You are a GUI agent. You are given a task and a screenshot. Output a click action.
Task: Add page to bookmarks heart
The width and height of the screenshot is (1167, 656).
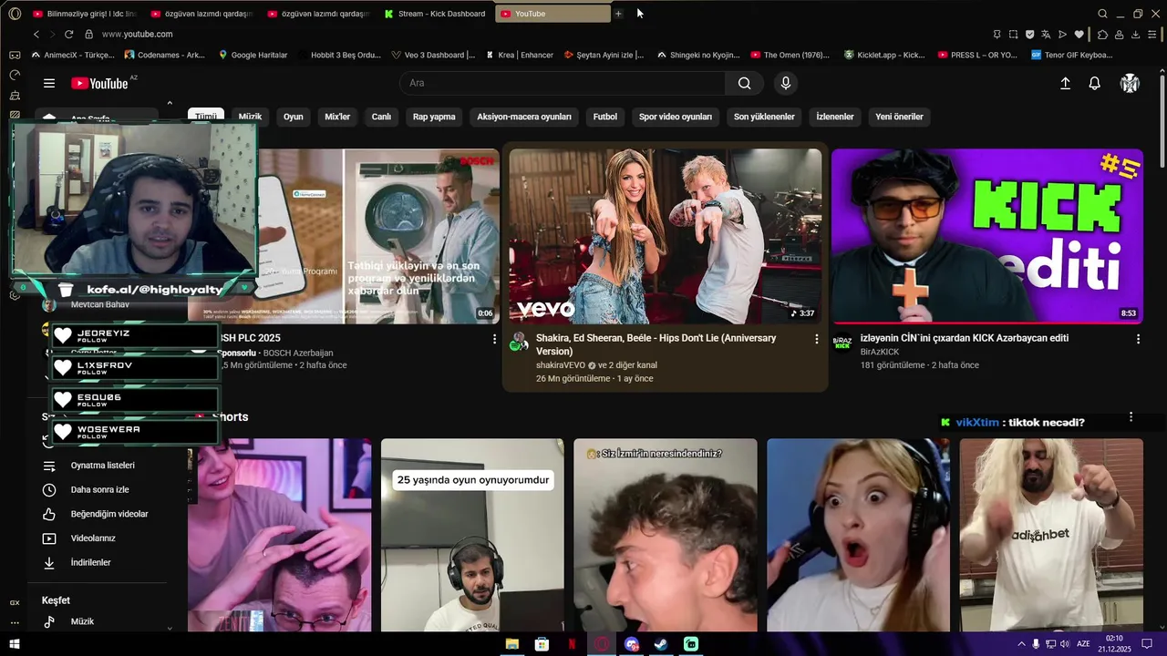tap(1079, 35)
